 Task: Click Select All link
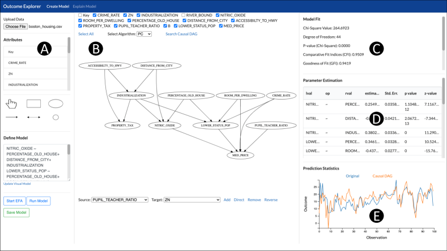[x=86, y=34]
